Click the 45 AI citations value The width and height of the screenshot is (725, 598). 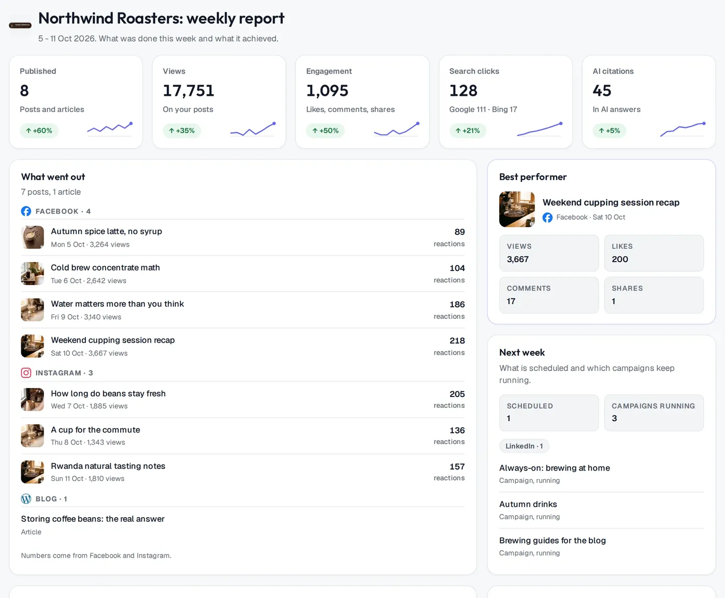point(602,91)
